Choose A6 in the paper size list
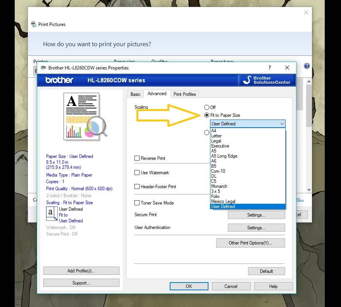The image size is (341, 307). click(x=248, y=161)
